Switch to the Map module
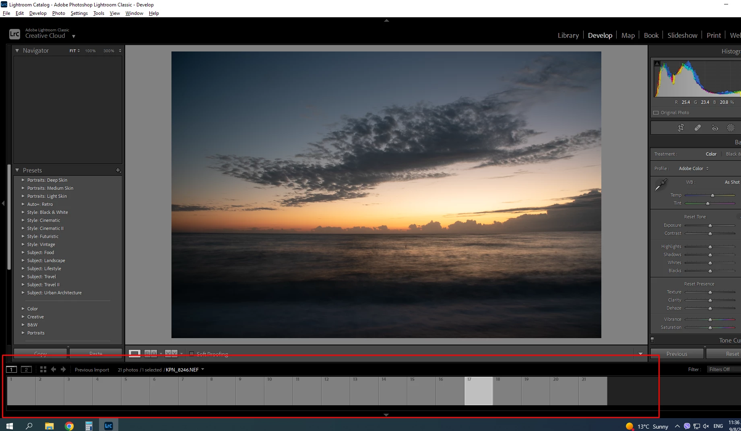 pos(628,35)
